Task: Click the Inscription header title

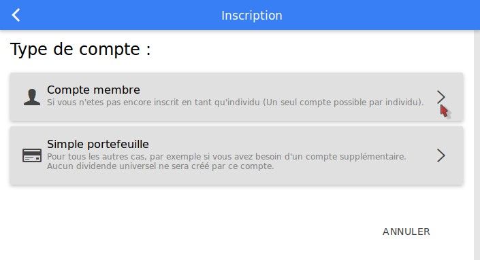Action: [x=252, y=15]
